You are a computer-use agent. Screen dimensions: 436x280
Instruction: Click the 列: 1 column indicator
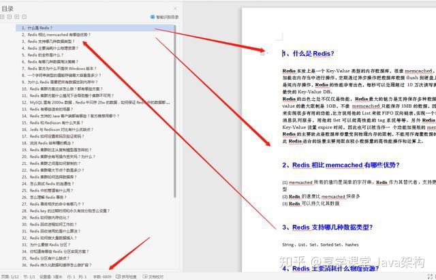pos(82,277)
